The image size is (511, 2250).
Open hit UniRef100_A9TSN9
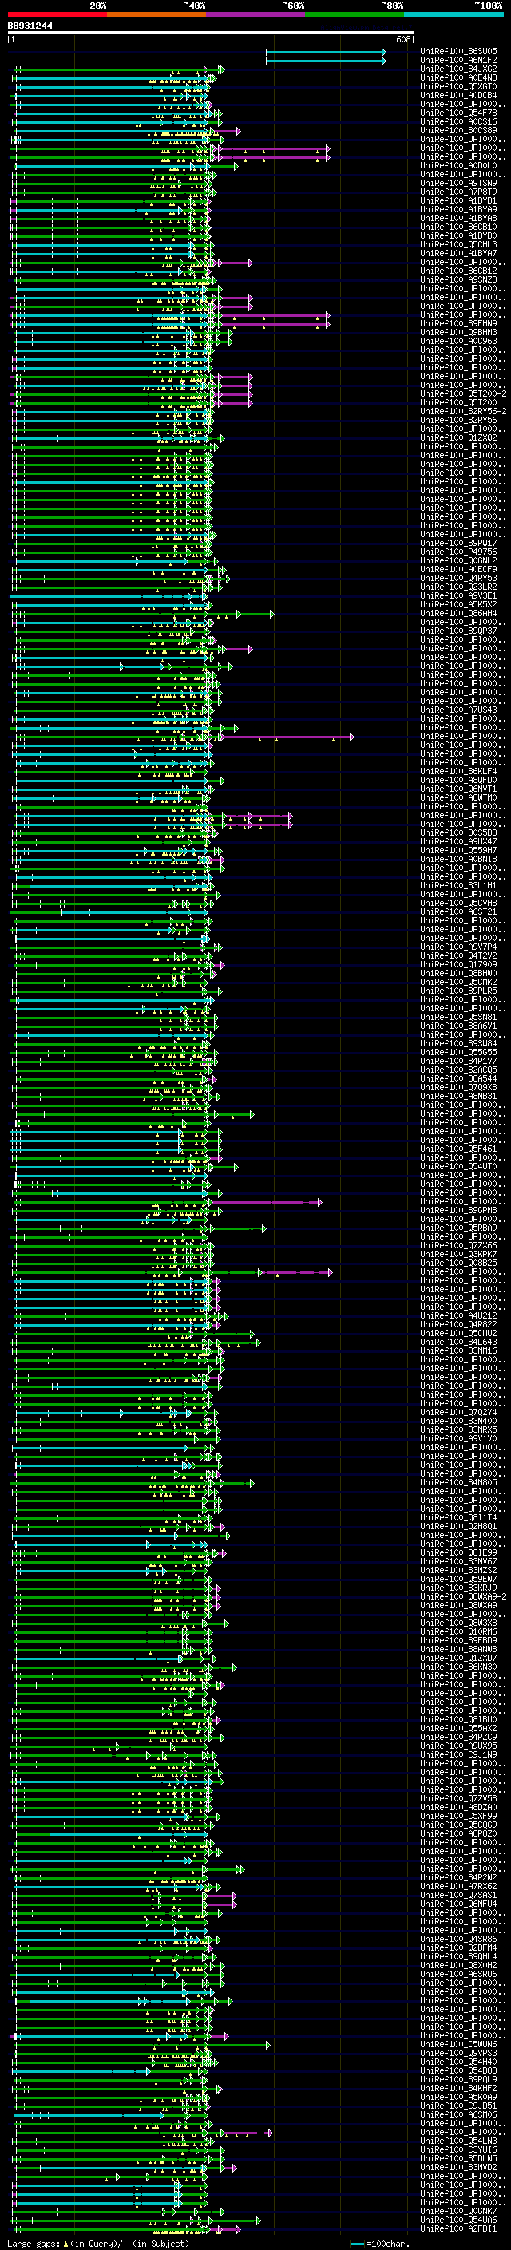[x=458, y=184]
